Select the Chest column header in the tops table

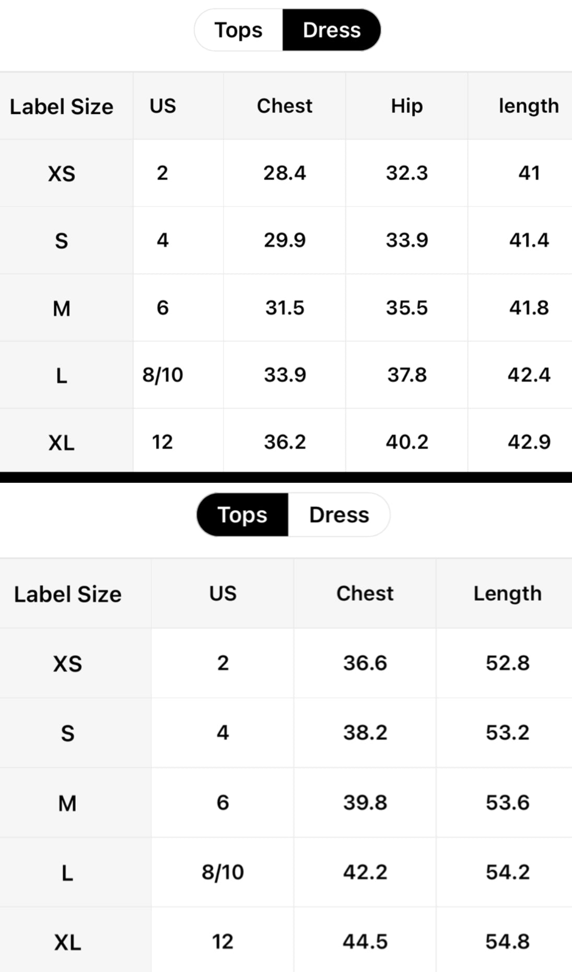click(365, 593)
